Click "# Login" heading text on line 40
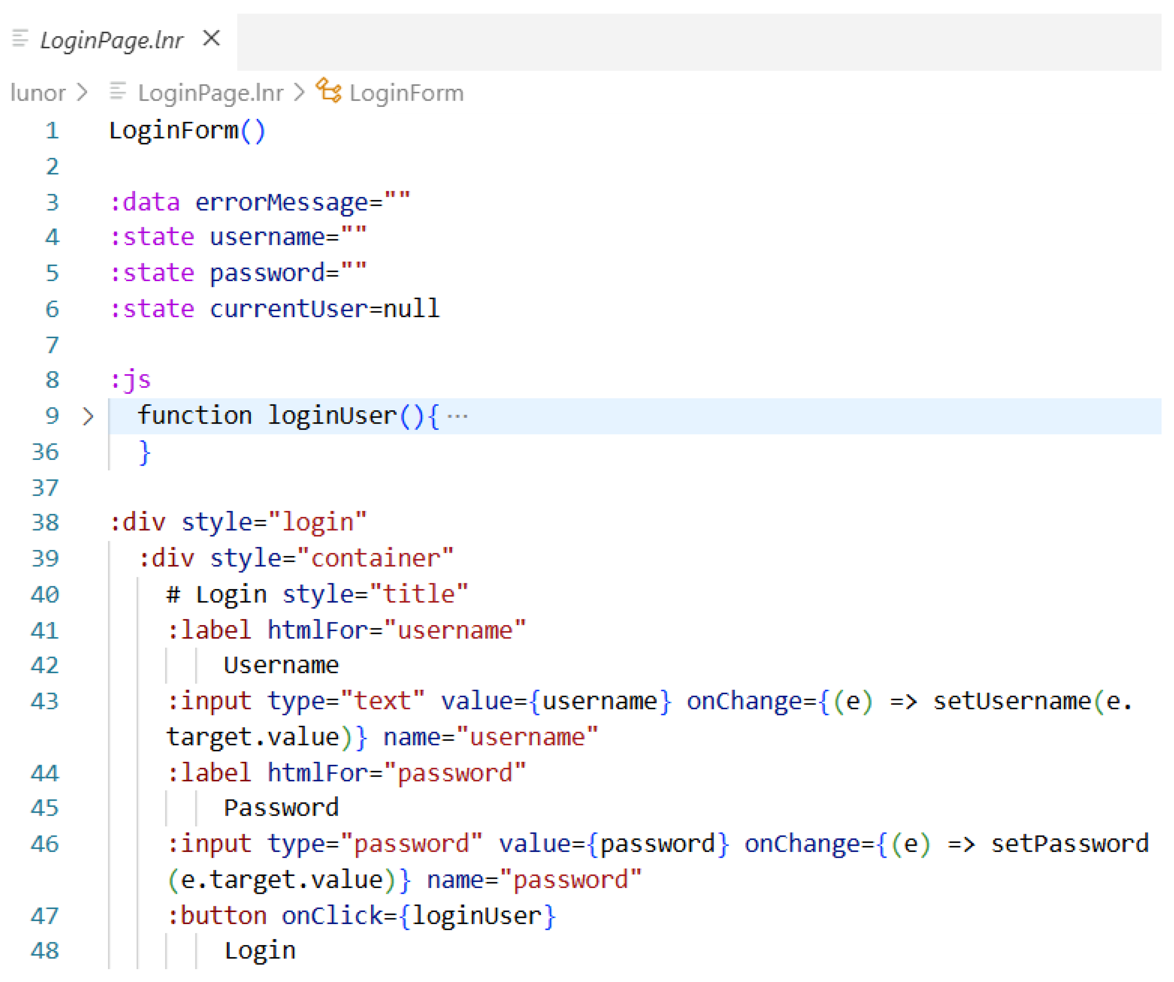Screen dimensions: 1174x982 (217, 594)
